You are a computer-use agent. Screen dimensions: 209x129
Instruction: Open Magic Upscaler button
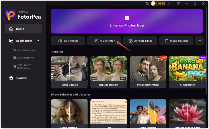click(176, 41)
